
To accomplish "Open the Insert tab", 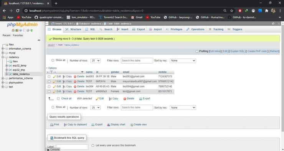I will 122,29.
